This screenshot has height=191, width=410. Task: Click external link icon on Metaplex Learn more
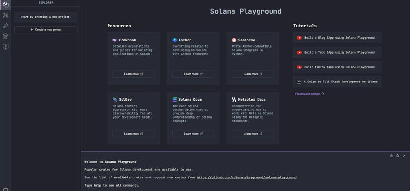tap(261, 134)
